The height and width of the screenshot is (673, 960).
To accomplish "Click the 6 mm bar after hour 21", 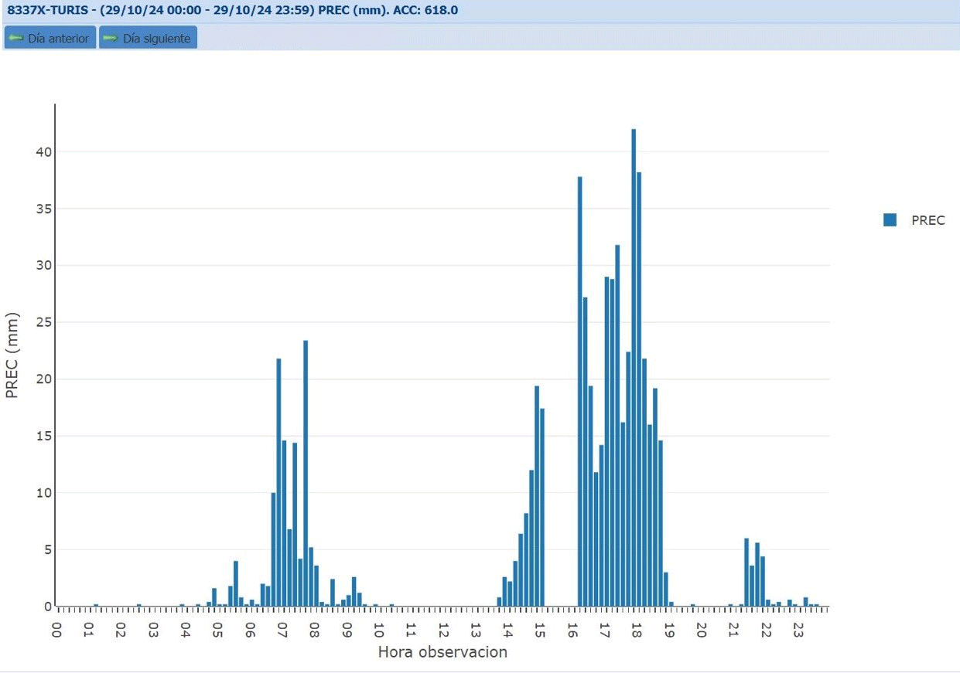I will click(x=746, y=572).
